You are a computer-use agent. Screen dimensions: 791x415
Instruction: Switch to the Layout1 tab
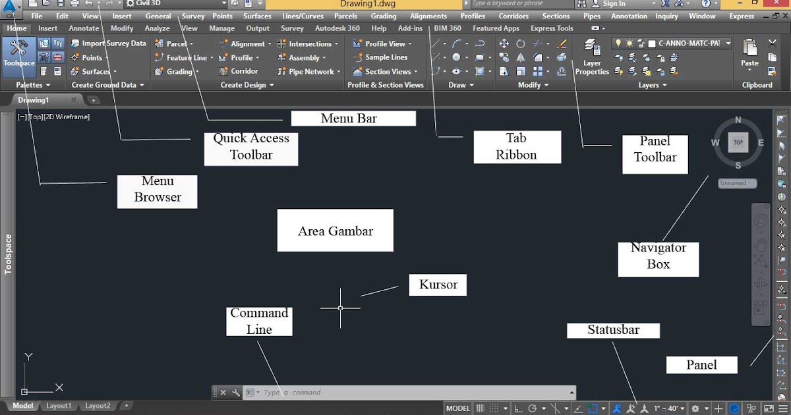pos(59,406)
